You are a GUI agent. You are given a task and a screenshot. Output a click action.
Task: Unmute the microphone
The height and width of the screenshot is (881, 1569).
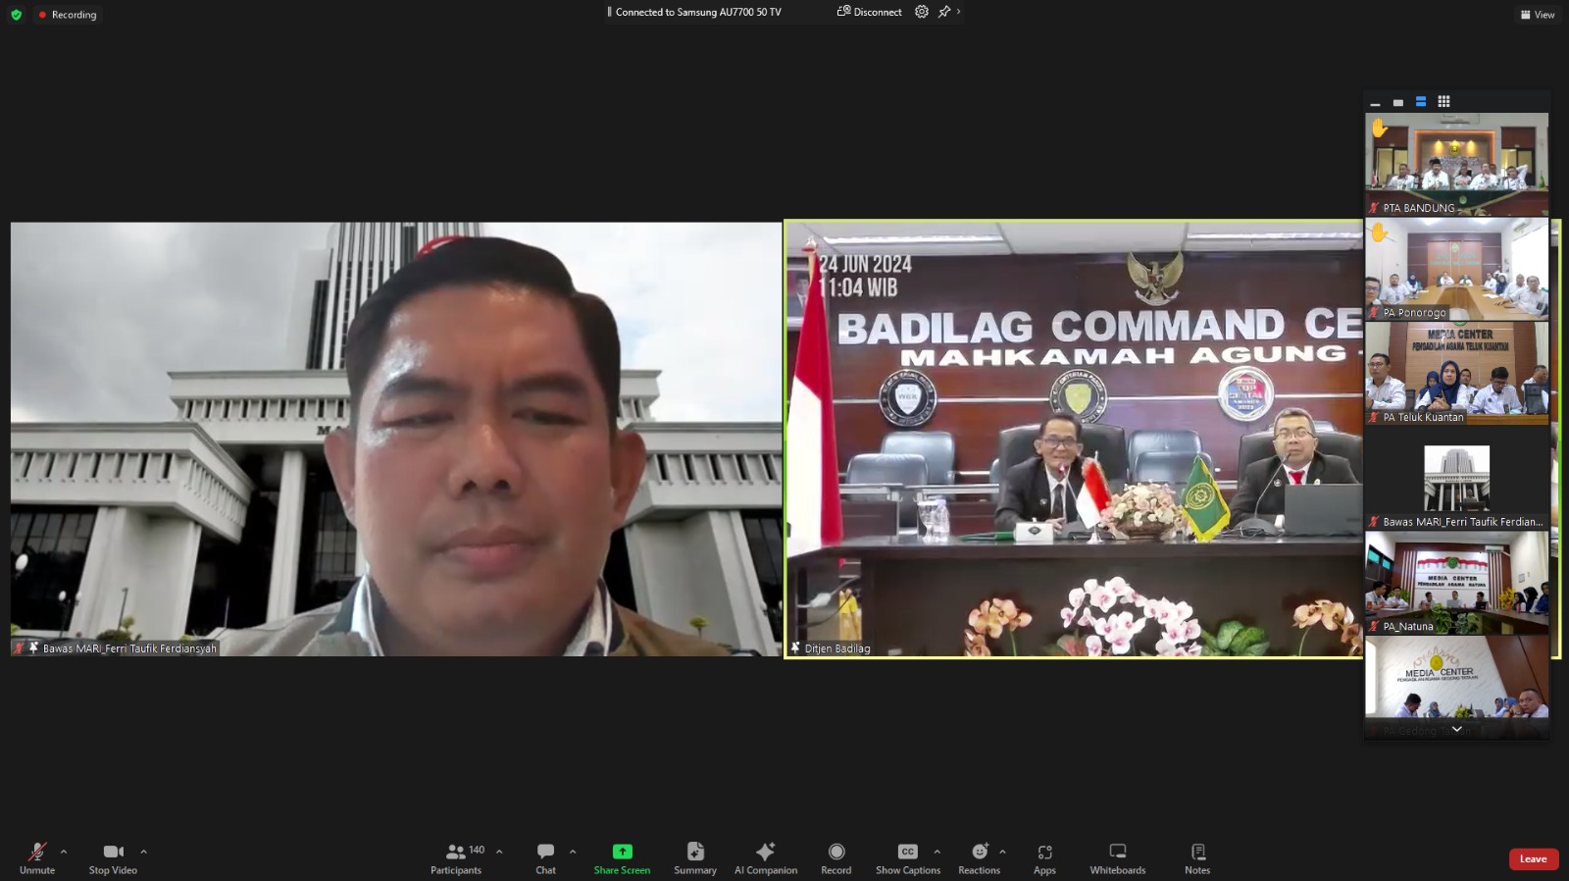pyautogui.click(x=37, y=857)
